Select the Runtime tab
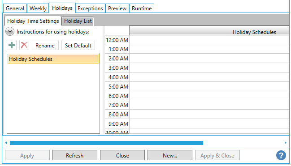Image resolution: width=291 pixels, height=166 pixels. click(x=142, y=9)
